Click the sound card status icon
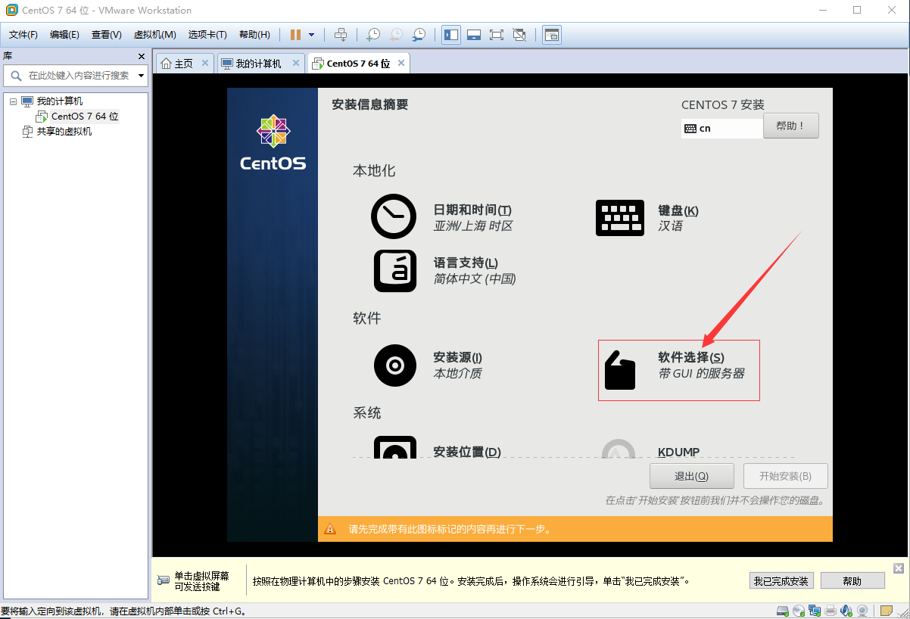Screen dimensions: 910x619 pos(846,611)
